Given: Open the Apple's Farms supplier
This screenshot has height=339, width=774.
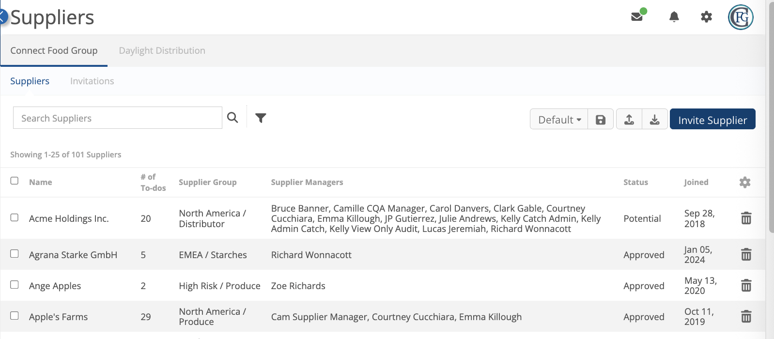Looking at the screenshot, I should 59,317.
